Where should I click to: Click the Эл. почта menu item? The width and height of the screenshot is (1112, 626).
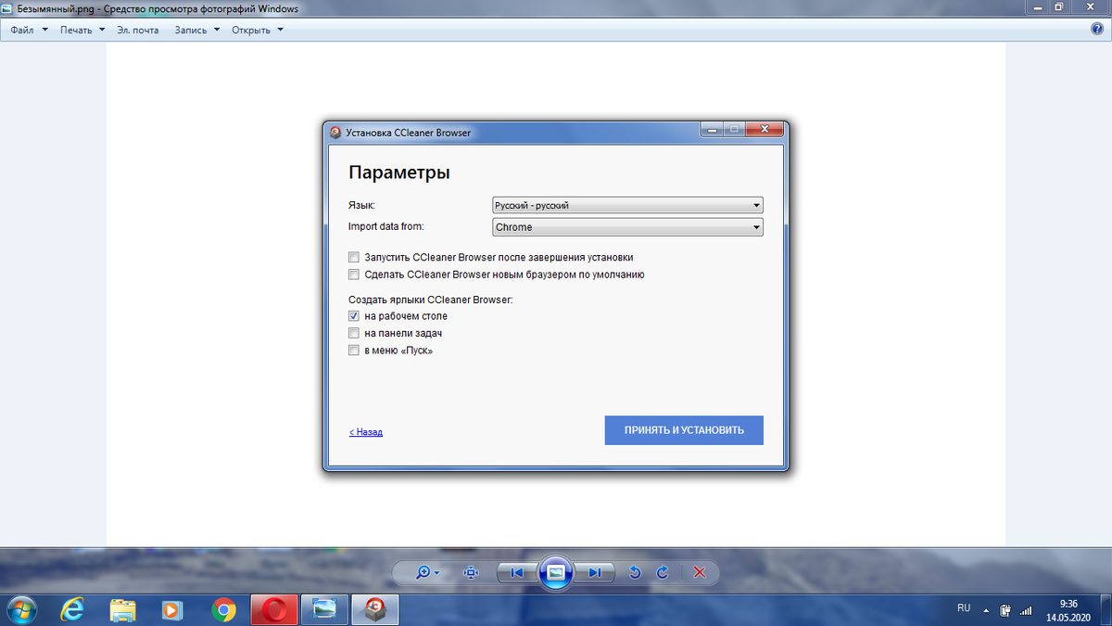click(x=138, y=30)
